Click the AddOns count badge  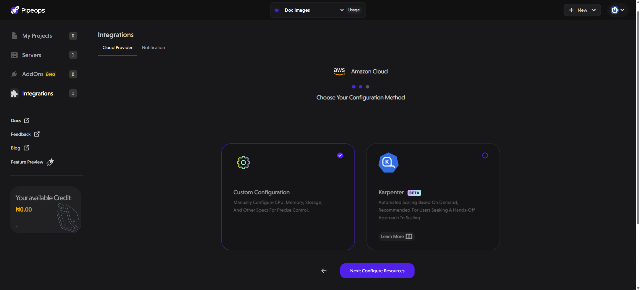pos(73,74)
